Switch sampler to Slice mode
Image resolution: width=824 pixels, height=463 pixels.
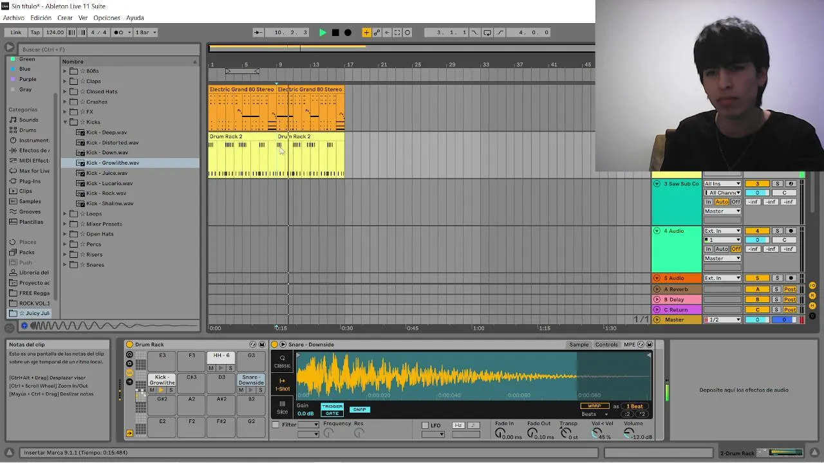(x=282, y=408)
